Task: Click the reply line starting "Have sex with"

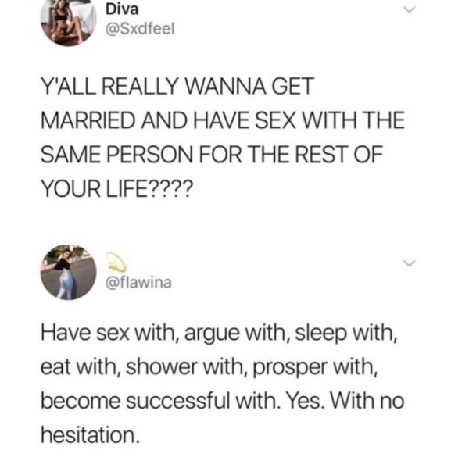Action: [219, 333]
